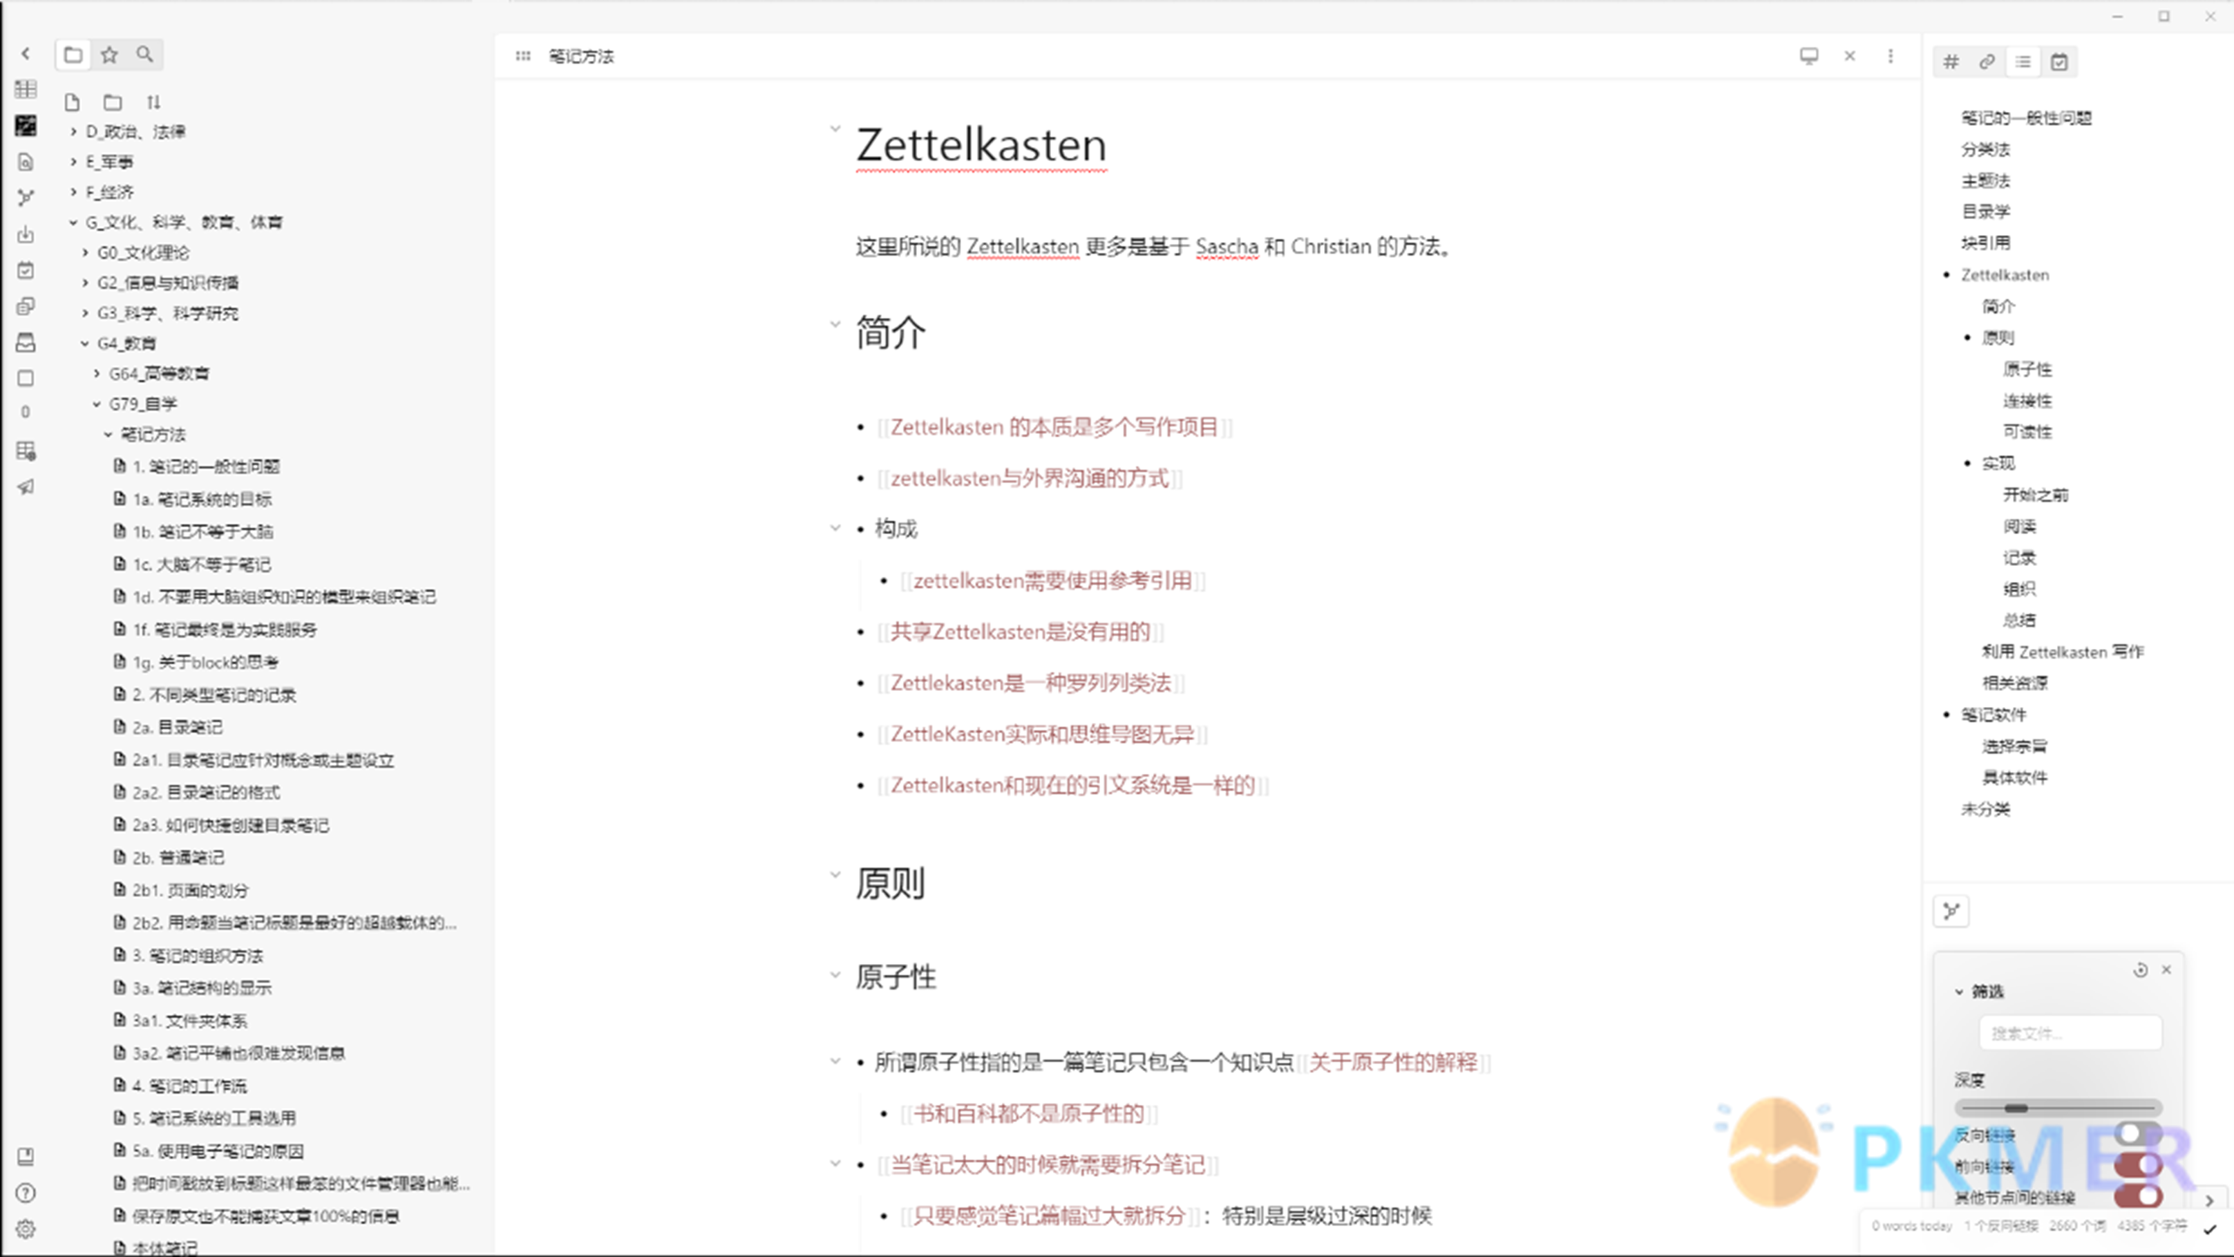This screenshot has height=1257, width=2234.
Task: Open graph view from left ribbon
Action: tap(26, 197)
